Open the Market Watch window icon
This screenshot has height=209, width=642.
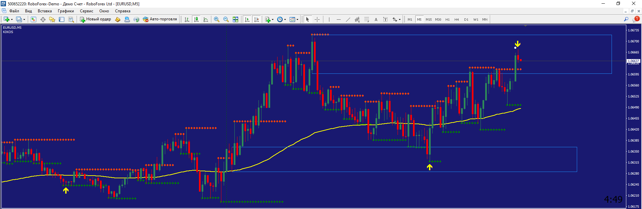(x=33, y=19)
